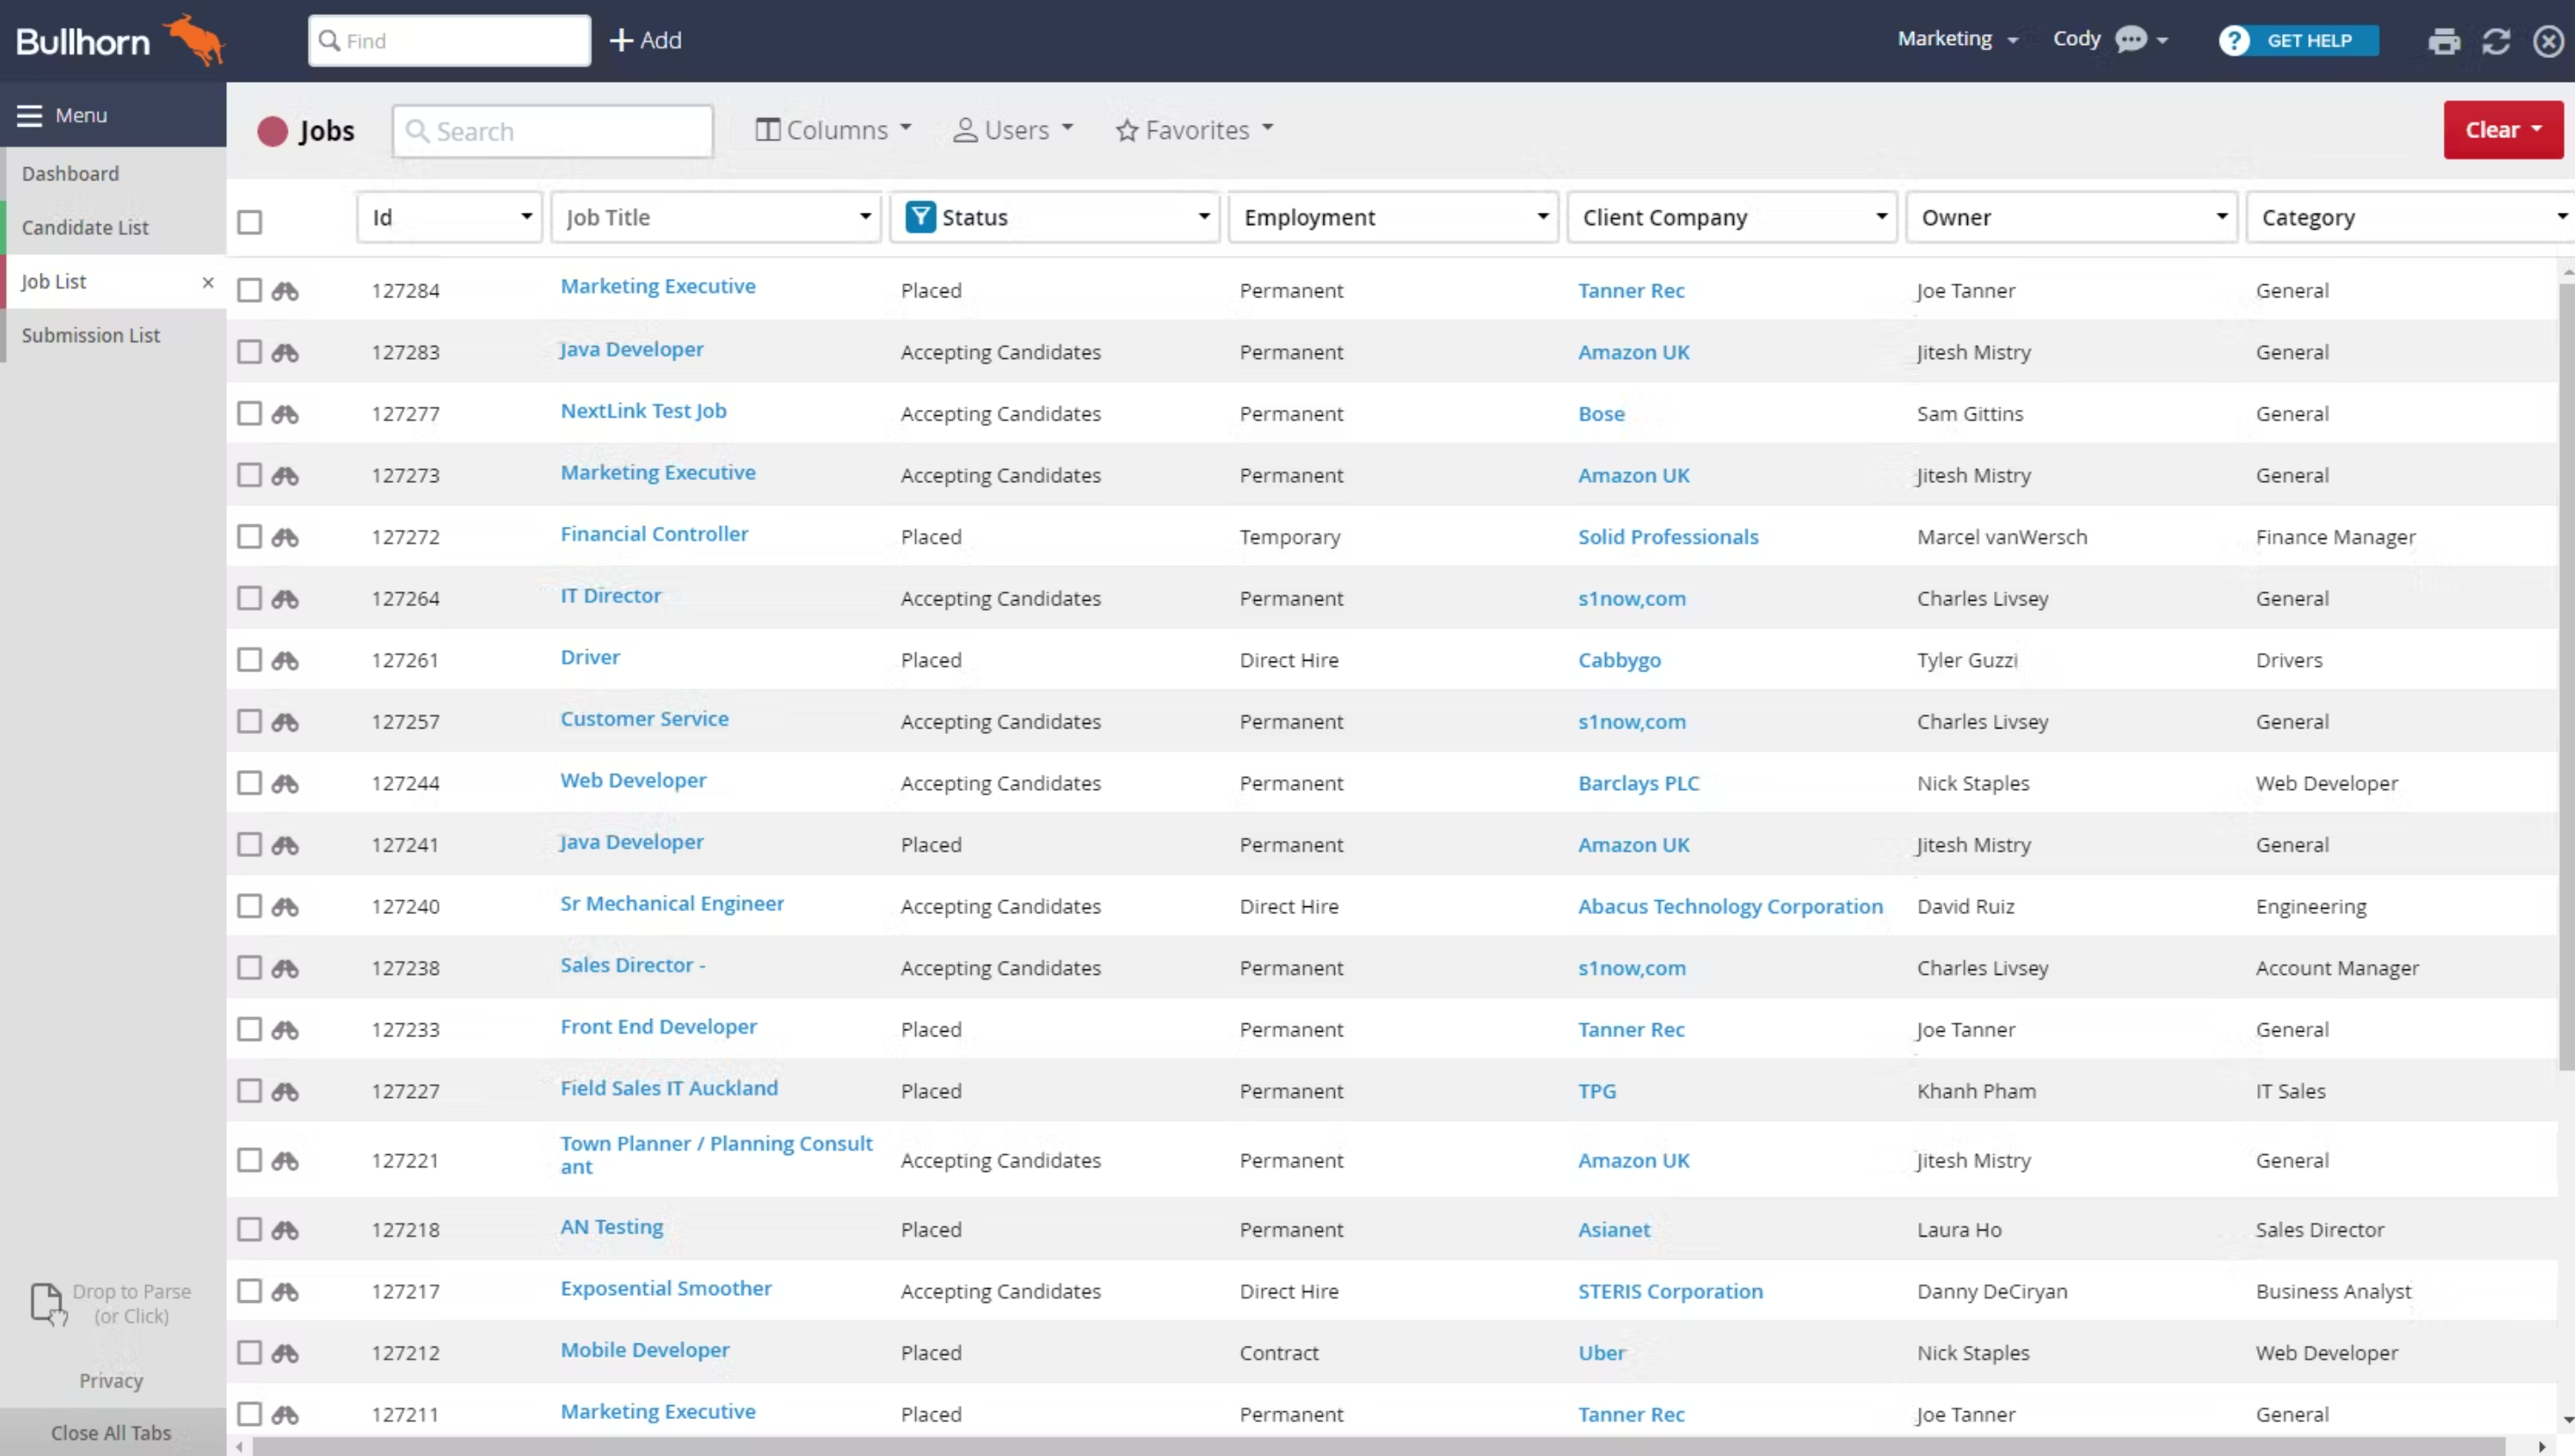2575x1456 pixels.
Task: Click the funnel icon in the Status column
Action: pos(919,216)
